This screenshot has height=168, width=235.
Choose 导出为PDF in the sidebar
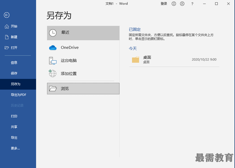point(18,95)
